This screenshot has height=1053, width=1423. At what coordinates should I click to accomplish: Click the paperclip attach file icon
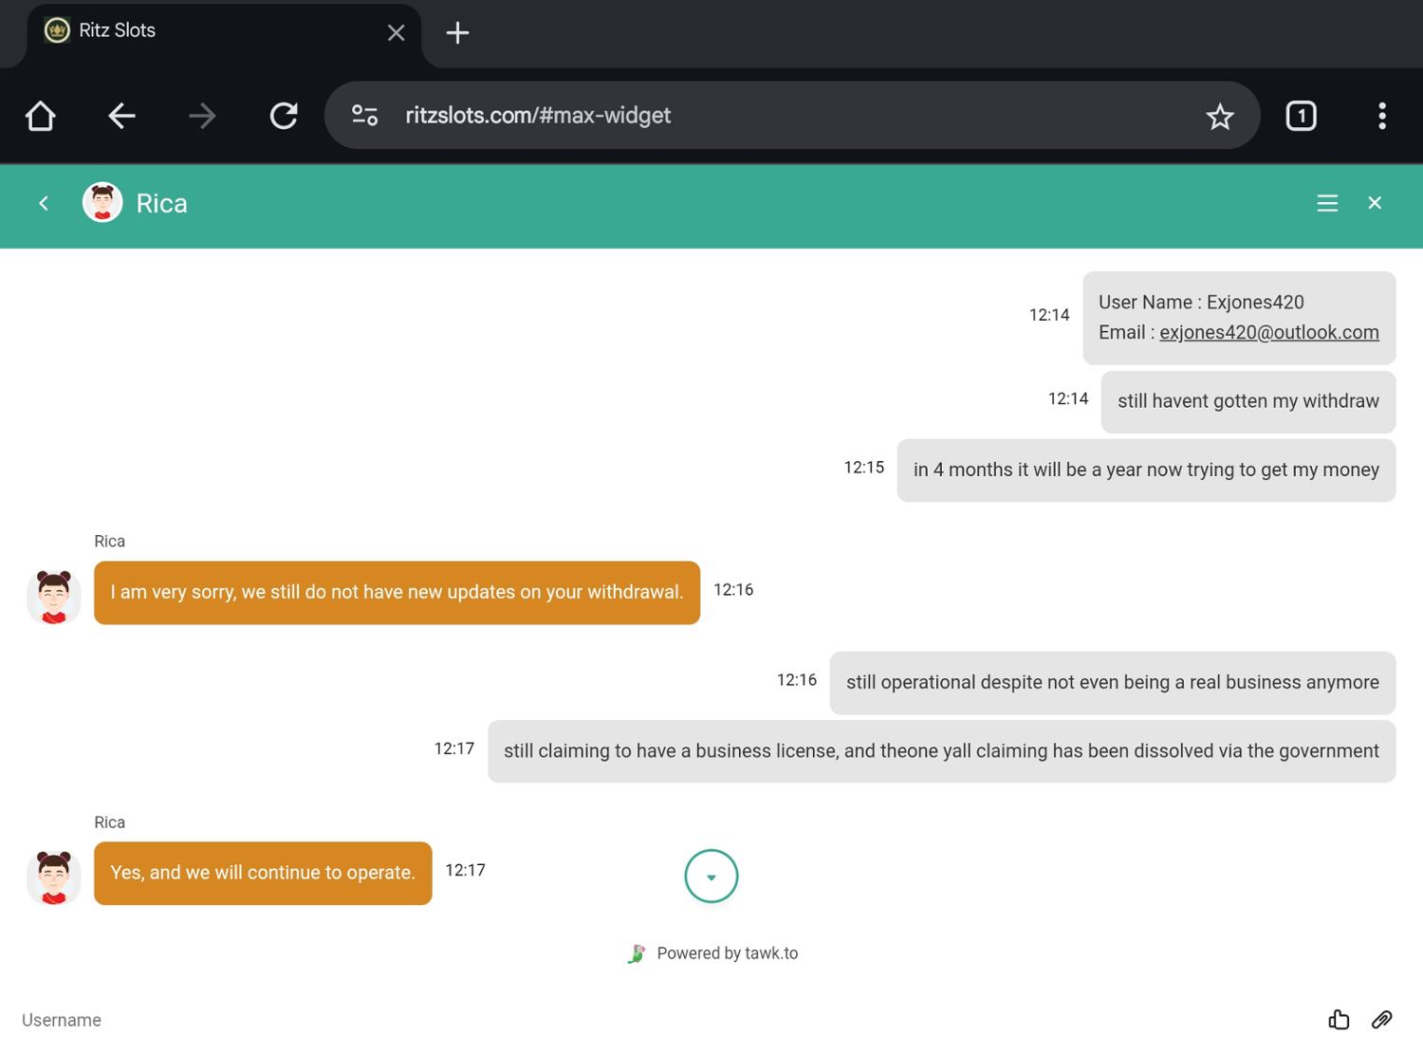coord(1381,1020)
